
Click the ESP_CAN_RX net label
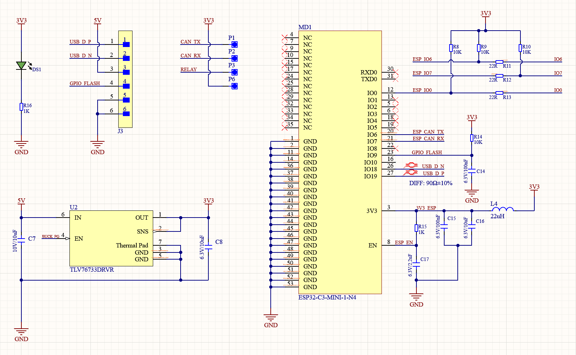coord(428,139)
